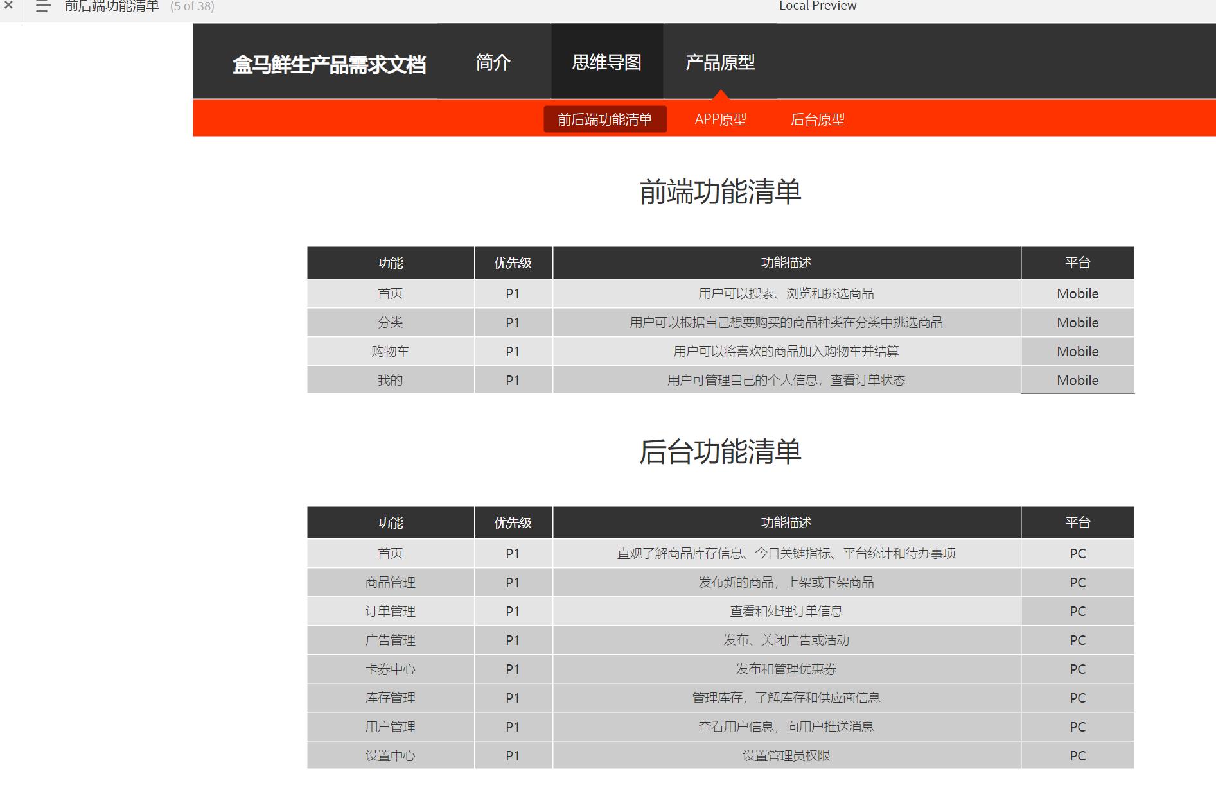Open the 简介 navigation tab
This screenshot has height=799, width=1216.
tap(493, 62)
